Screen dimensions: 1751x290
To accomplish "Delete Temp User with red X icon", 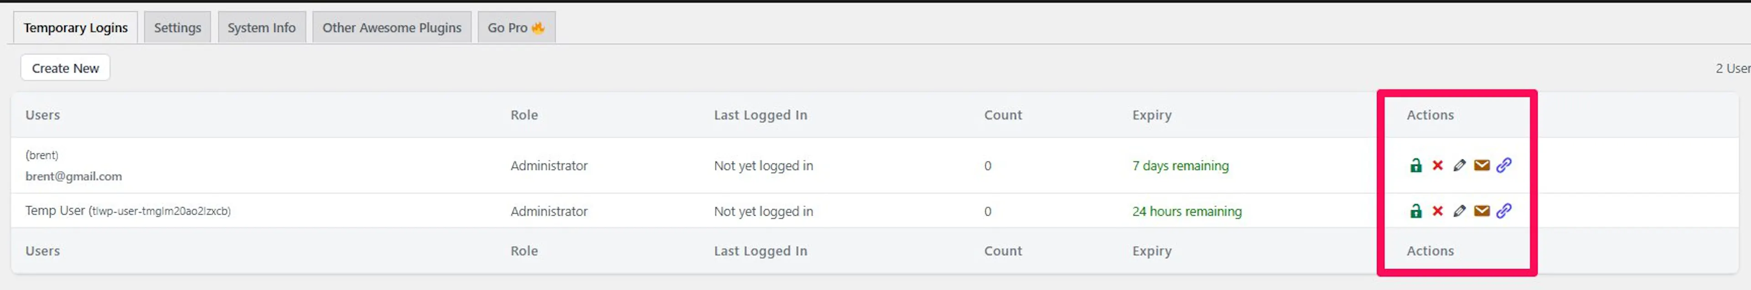I will click(x=1438, y=211).
